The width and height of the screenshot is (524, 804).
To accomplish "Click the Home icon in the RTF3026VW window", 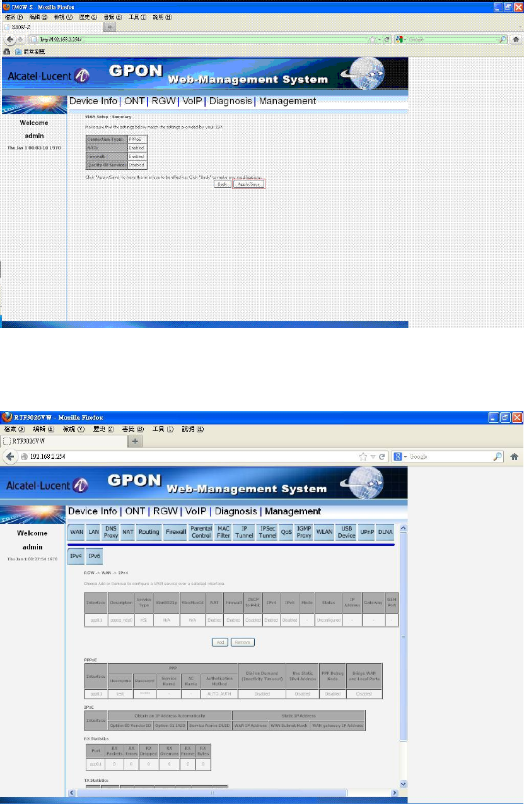I will coord(515,456).
